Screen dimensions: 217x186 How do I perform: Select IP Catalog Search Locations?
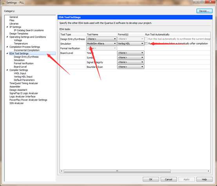pos(29,30)
